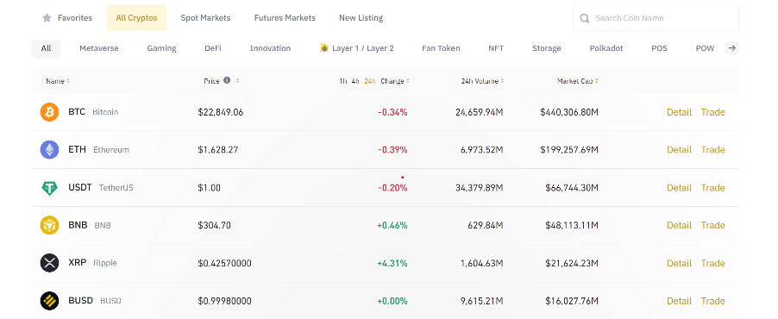The image size is (778, 319).
Task: Click the info icon beside Price
Action: (227, 80)
